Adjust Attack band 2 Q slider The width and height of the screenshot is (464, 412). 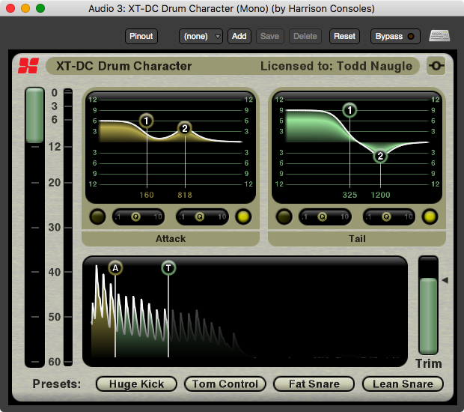click(x=202, y=216)
